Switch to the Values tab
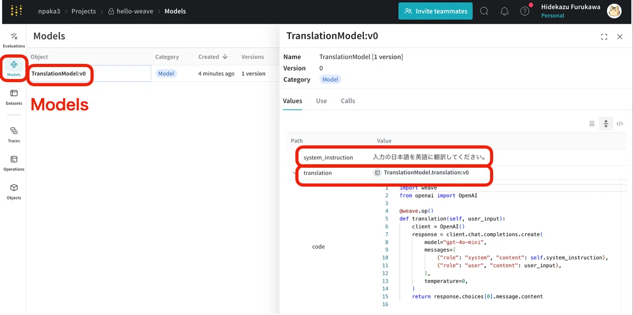Viewport: 633px width, 315px height. (x=292, y=101)
